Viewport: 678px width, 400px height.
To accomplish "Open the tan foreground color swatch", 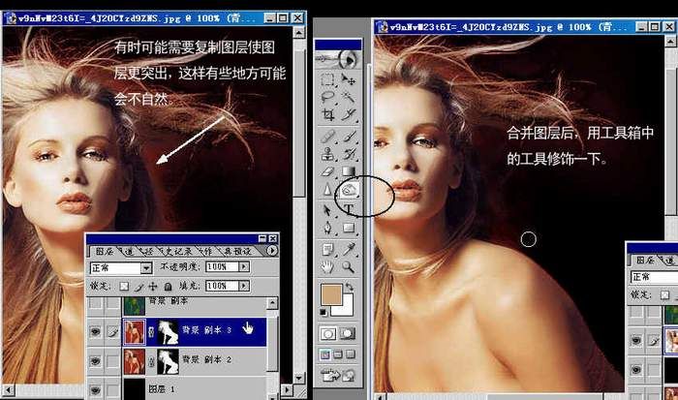I will (x=331, y=294).
